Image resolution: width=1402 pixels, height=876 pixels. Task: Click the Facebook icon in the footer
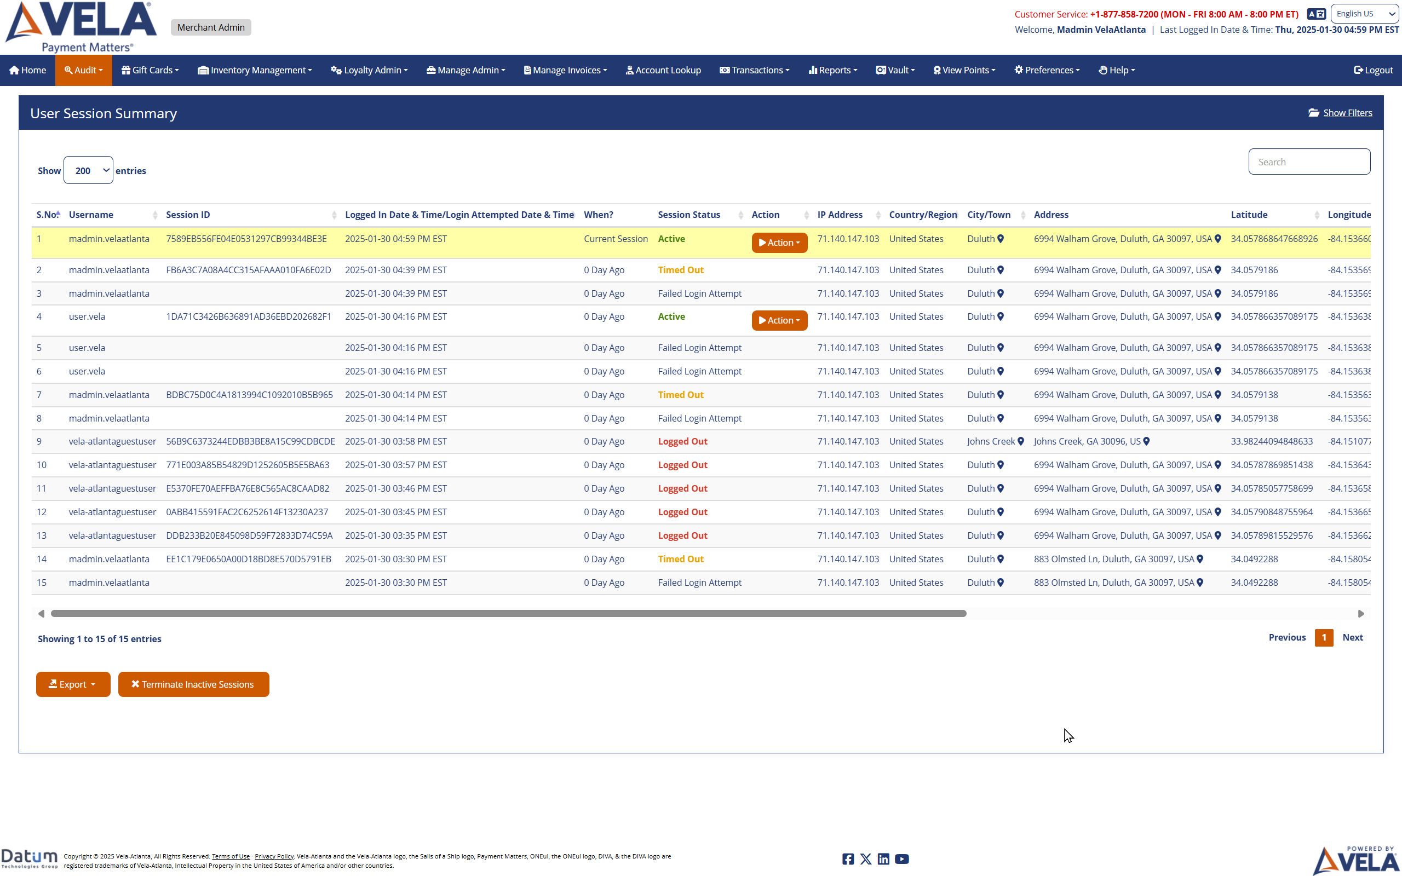pos(848,858)
